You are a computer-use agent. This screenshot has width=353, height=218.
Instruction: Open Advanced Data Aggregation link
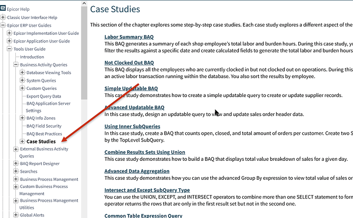point(137,171)
